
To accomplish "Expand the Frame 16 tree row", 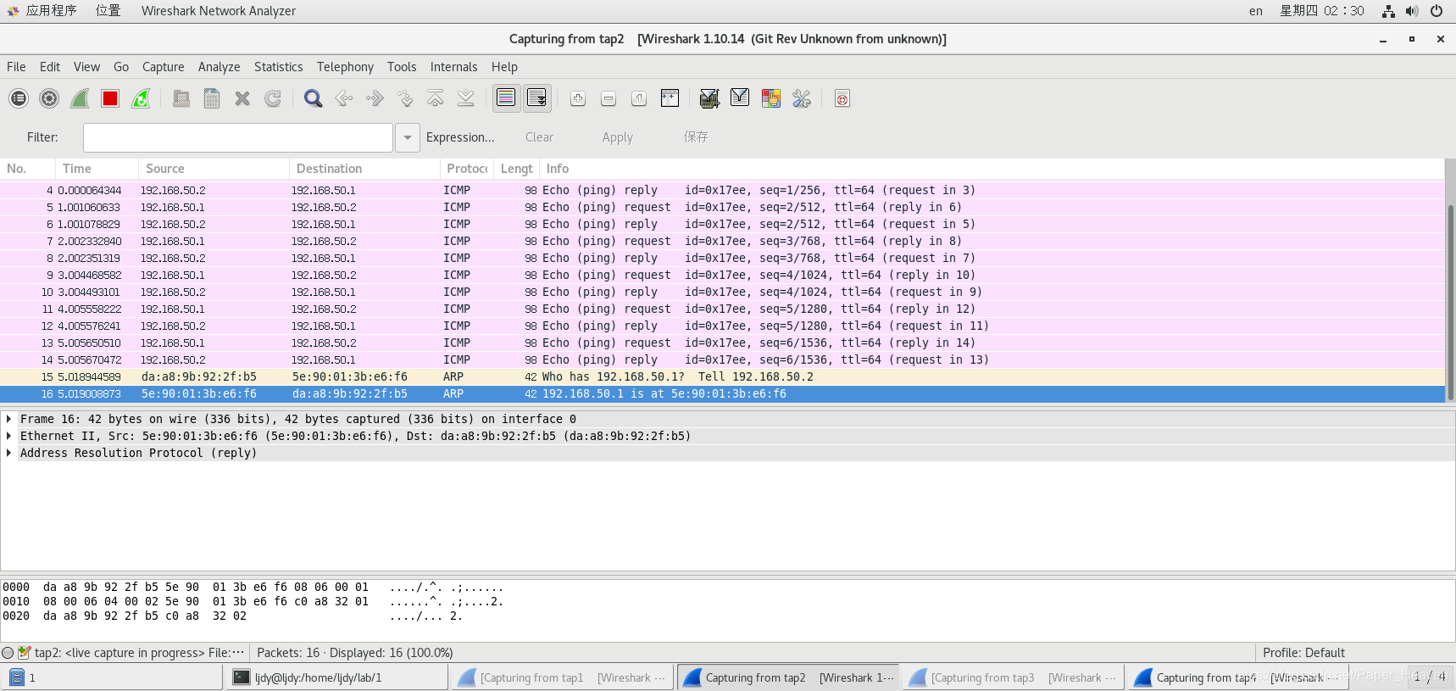I will pos(8,419).
